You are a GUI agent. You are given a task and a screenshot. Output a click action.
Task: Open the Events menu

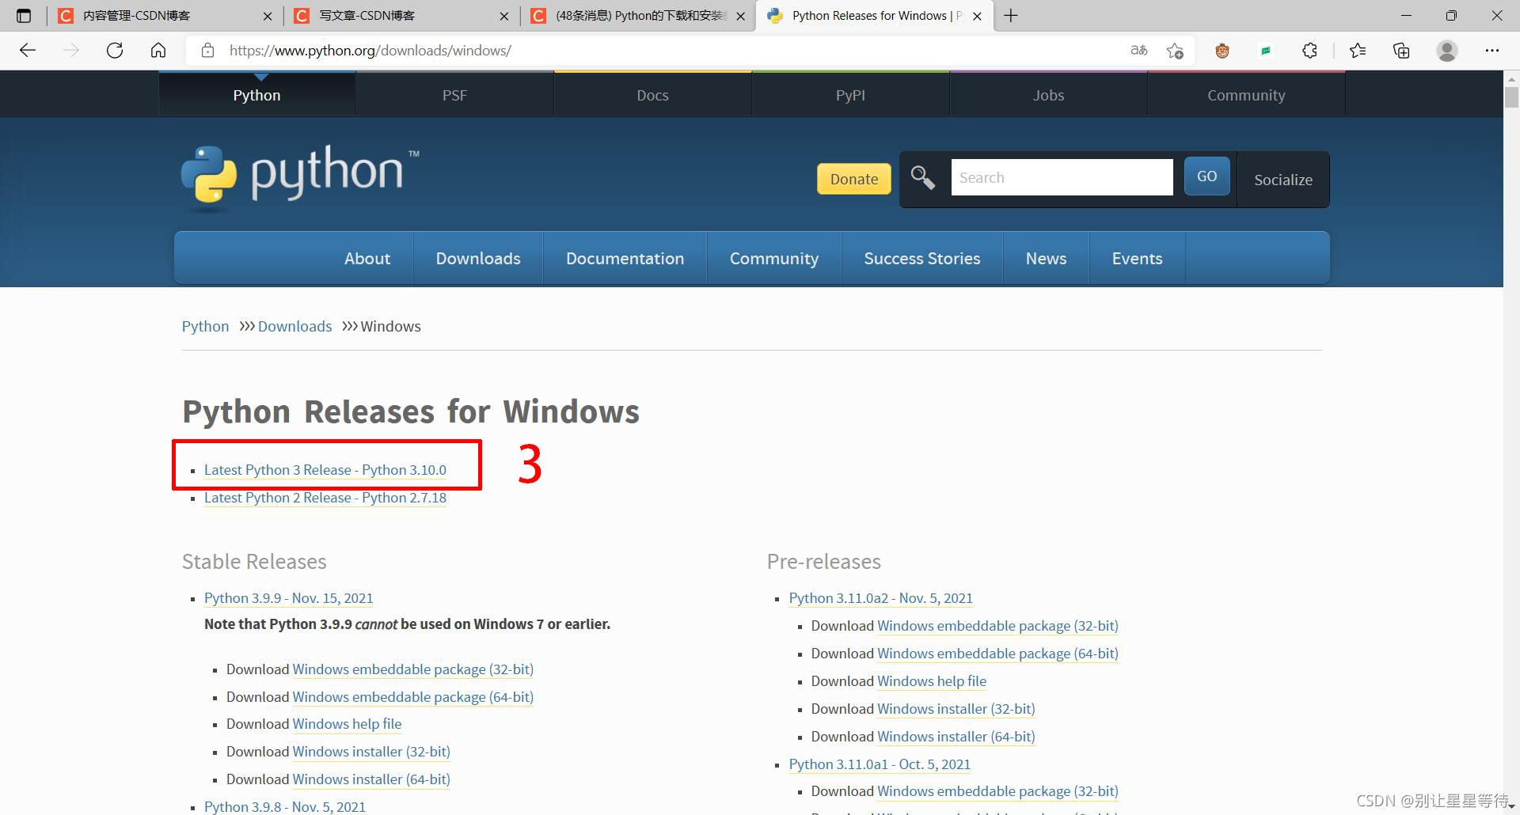pos(1137,259)
